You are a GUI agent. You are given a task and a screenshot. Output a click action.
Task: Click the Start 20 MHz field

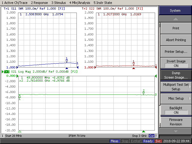pyautogui.click(x=13, y=136)
